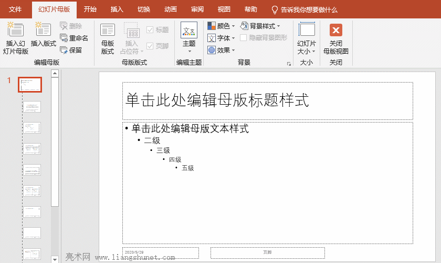Select the fifth layout thumbnail below master
Image resolution: width=441 pixels, height=263 pixels.
click(32, 191)
